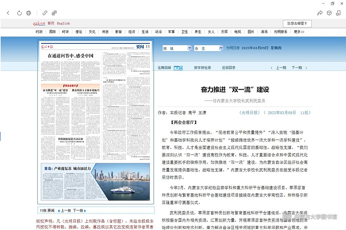Open 科技创新促进共同富裕 article in page image
346x230 pixels.
click(71, 139)
